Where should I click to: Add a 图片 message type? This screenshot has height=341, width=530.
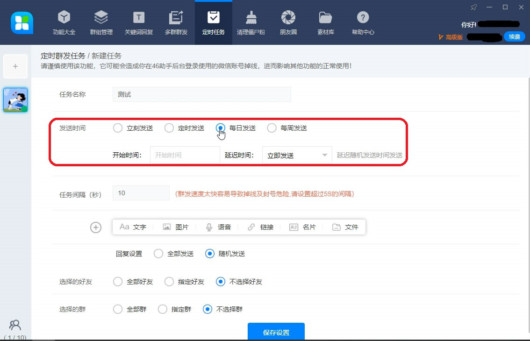176,227
